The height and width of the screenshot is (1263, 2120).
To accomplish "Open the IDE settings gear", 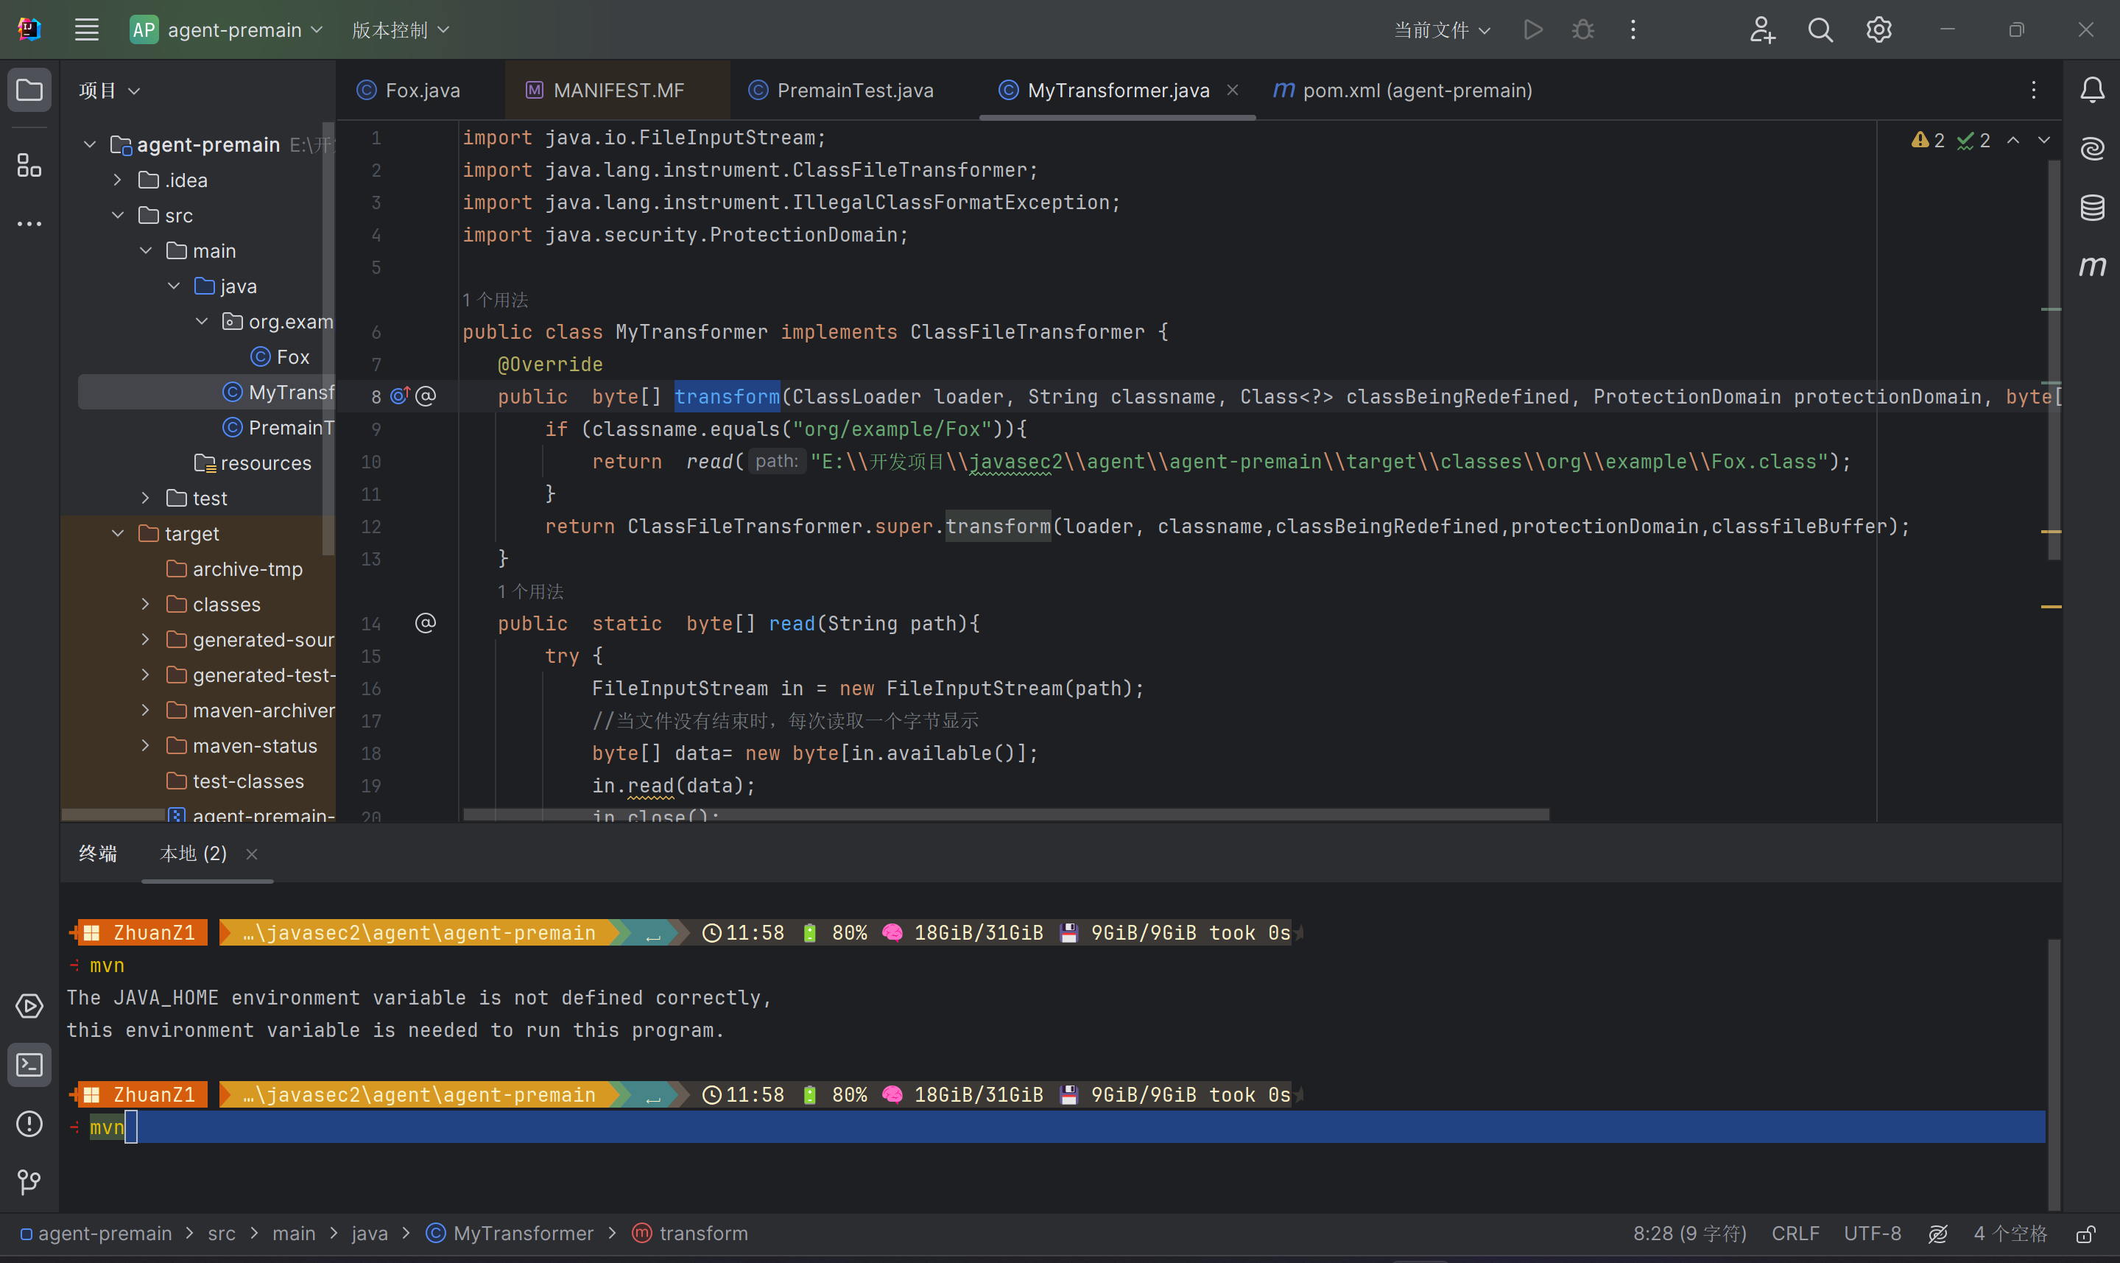I will coord(1878,31).
